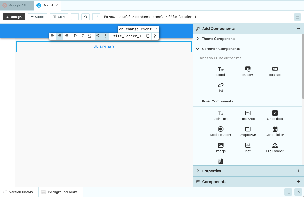
Task: Switch to the Google API tab
Action: [x=17, y=5]
